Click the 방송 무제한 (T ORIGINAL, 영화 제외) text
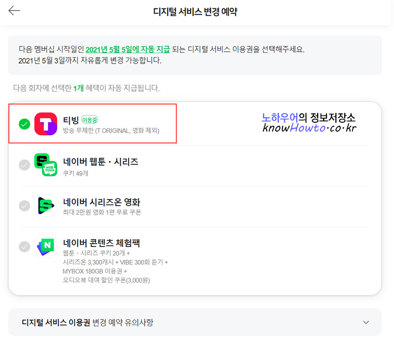This screenshot has width=394, height=352. (x=111, y=131)
